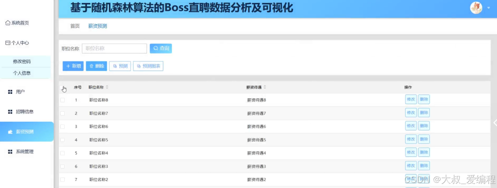Click the 薪资待遇6 cell

[x=256, y=126]
